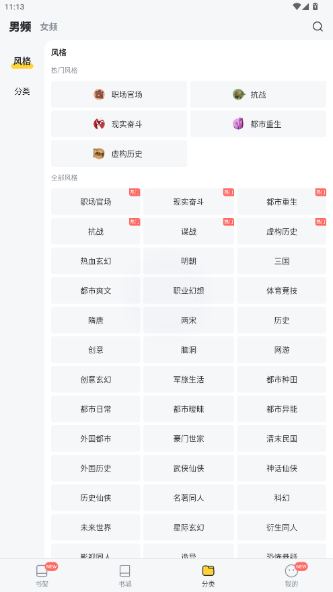Select the 热血玄幻 style
The image size is (333, 592).
coord(96,261)
